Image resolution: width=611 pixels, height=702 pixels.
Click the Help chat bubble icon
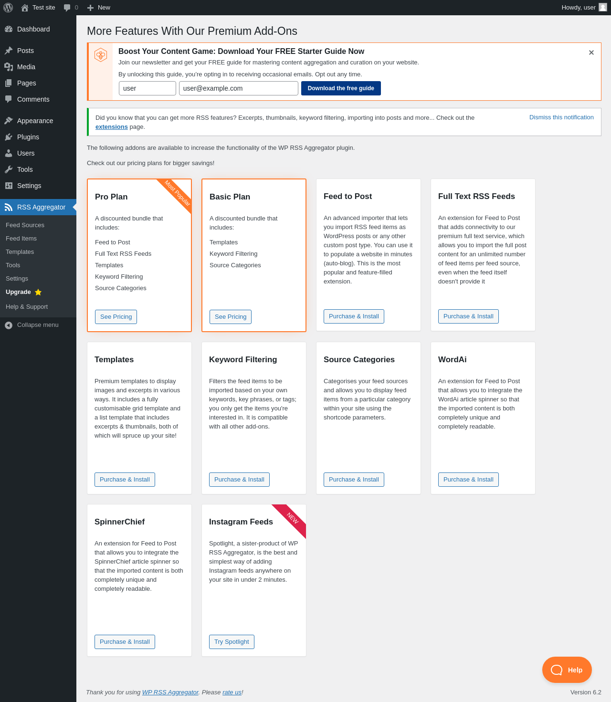(x=557, y=670)
